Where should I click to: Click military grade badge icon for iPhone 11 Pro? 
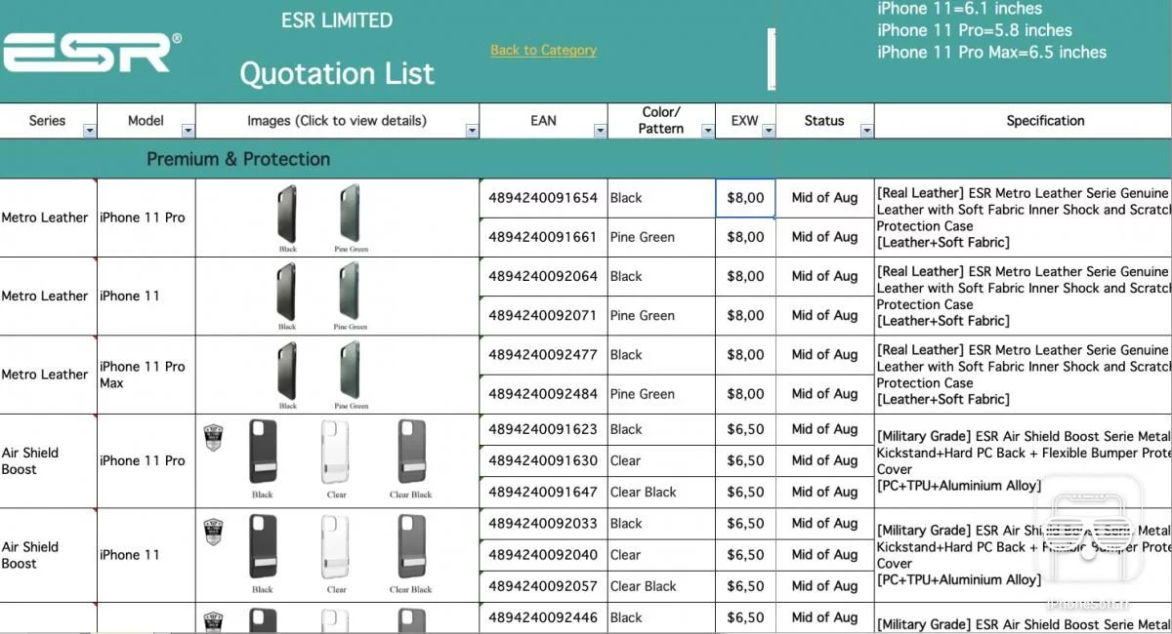(x=213, y=436)
